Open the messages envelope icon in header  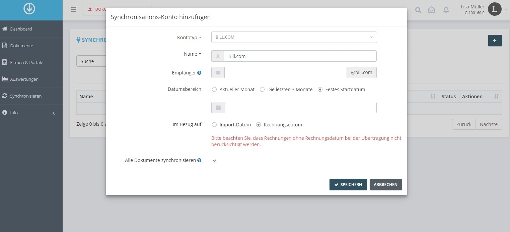[x=432, y=10]
